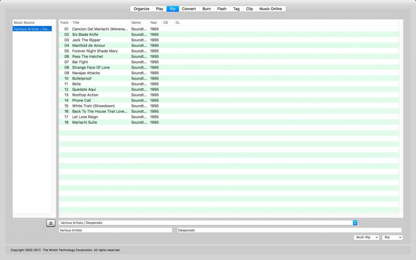416x260 pixels.
Task: Open the Music Online tab
Action: pyautogui.click(x=271, y=8)
